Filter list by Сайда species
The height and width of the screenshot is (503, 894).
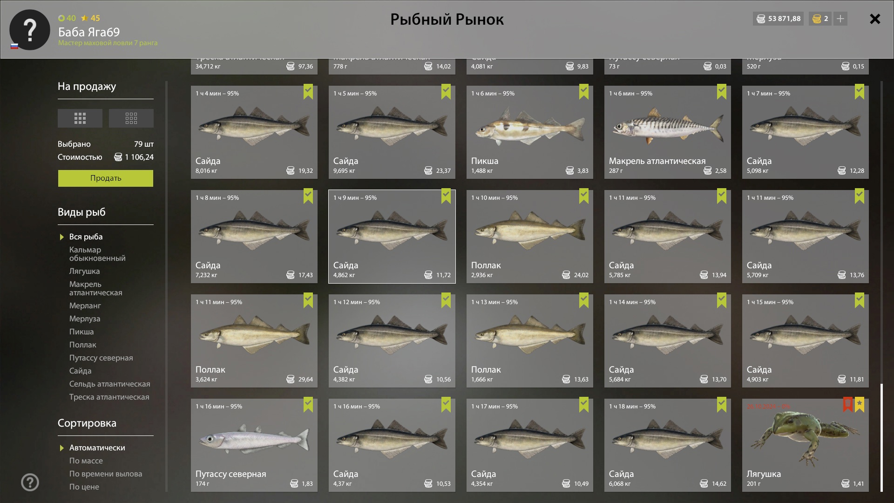[x=81, y=371]
